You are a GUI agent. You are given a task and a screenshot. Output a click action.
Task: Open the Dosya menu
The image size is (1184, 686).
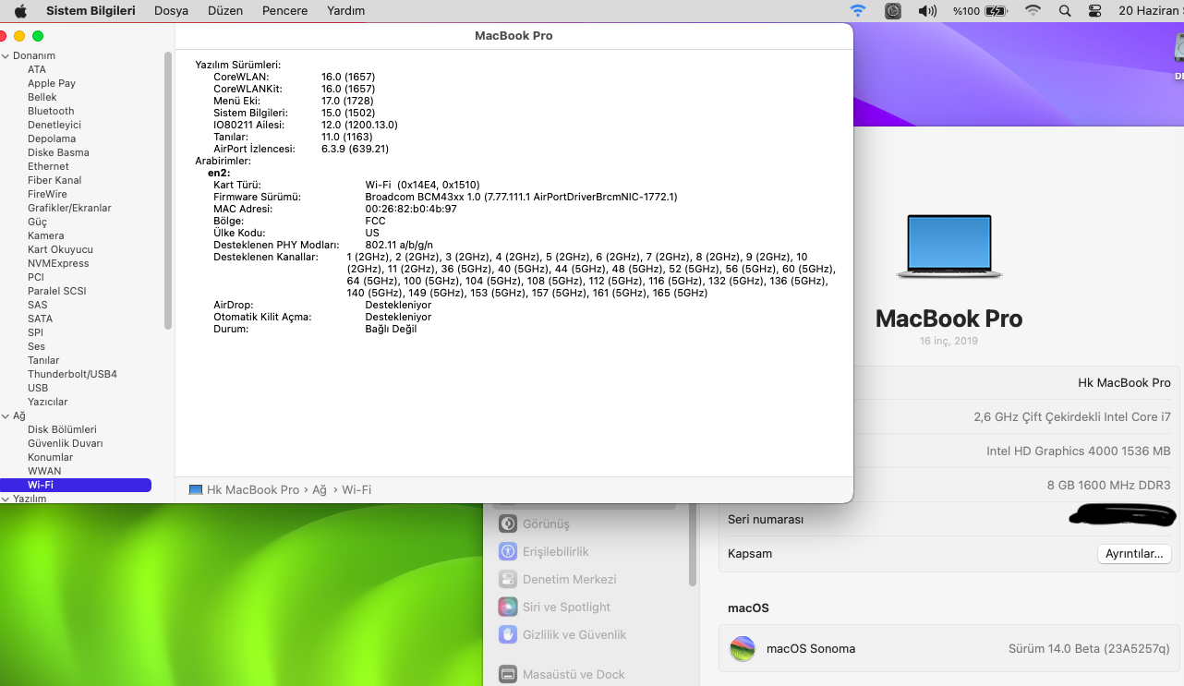pos(171,11)
